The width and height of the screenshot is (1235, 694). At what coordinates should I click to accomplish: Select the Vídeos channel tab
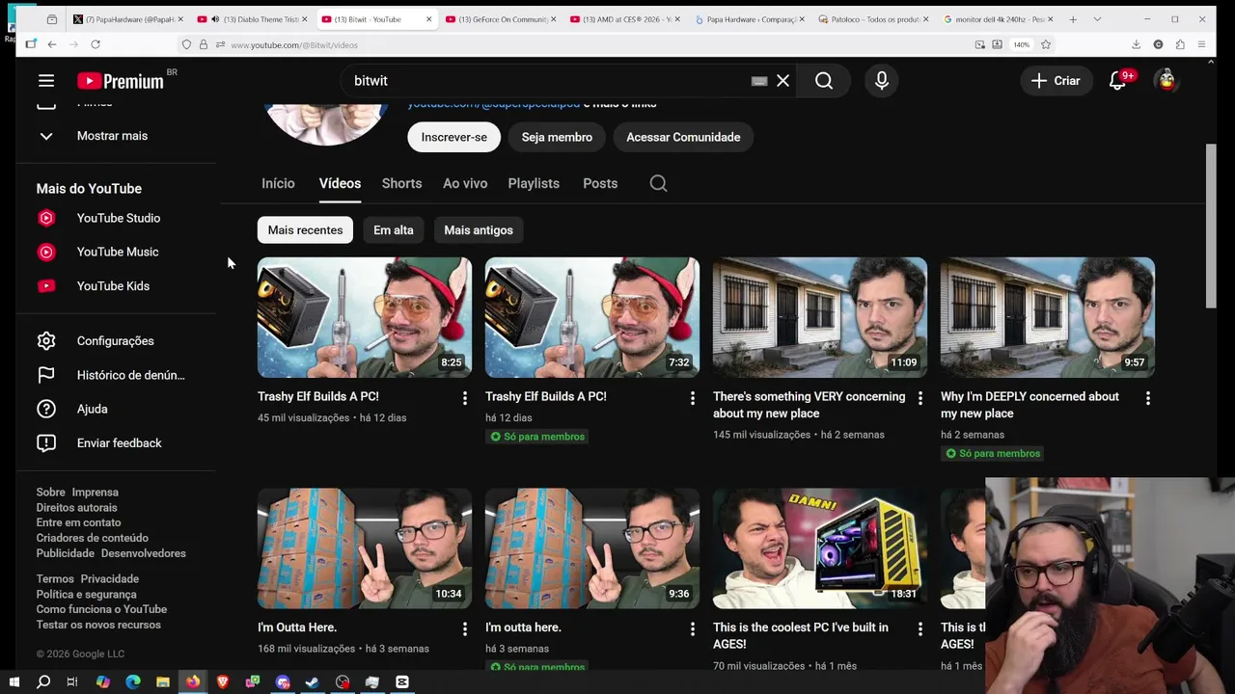[x=340, y=183]
